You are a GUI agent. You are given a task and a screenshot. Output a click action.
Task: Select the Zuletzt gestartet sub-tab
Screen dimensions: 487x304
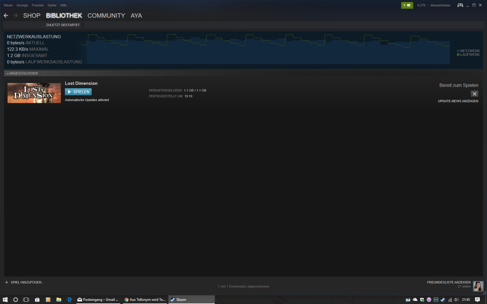click(63, 25)
